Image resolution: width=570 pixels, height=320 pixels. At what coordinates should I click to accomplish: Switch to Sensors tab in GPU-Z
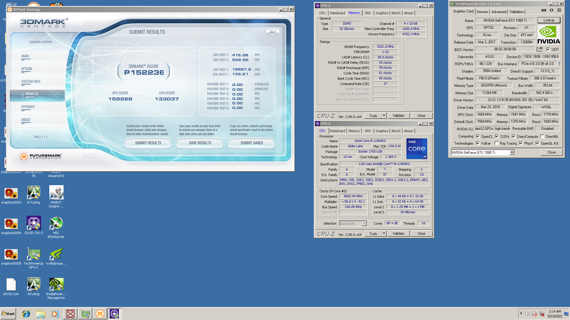pos(482,12)
